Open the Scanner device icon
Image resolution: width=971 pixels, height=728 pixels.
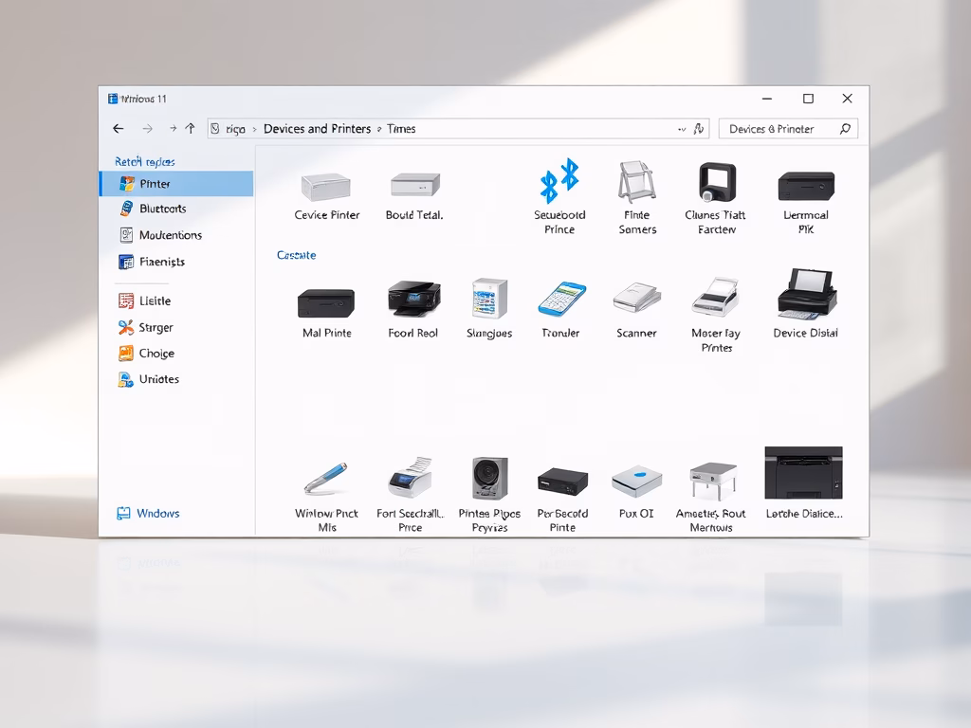pos(636,299)
